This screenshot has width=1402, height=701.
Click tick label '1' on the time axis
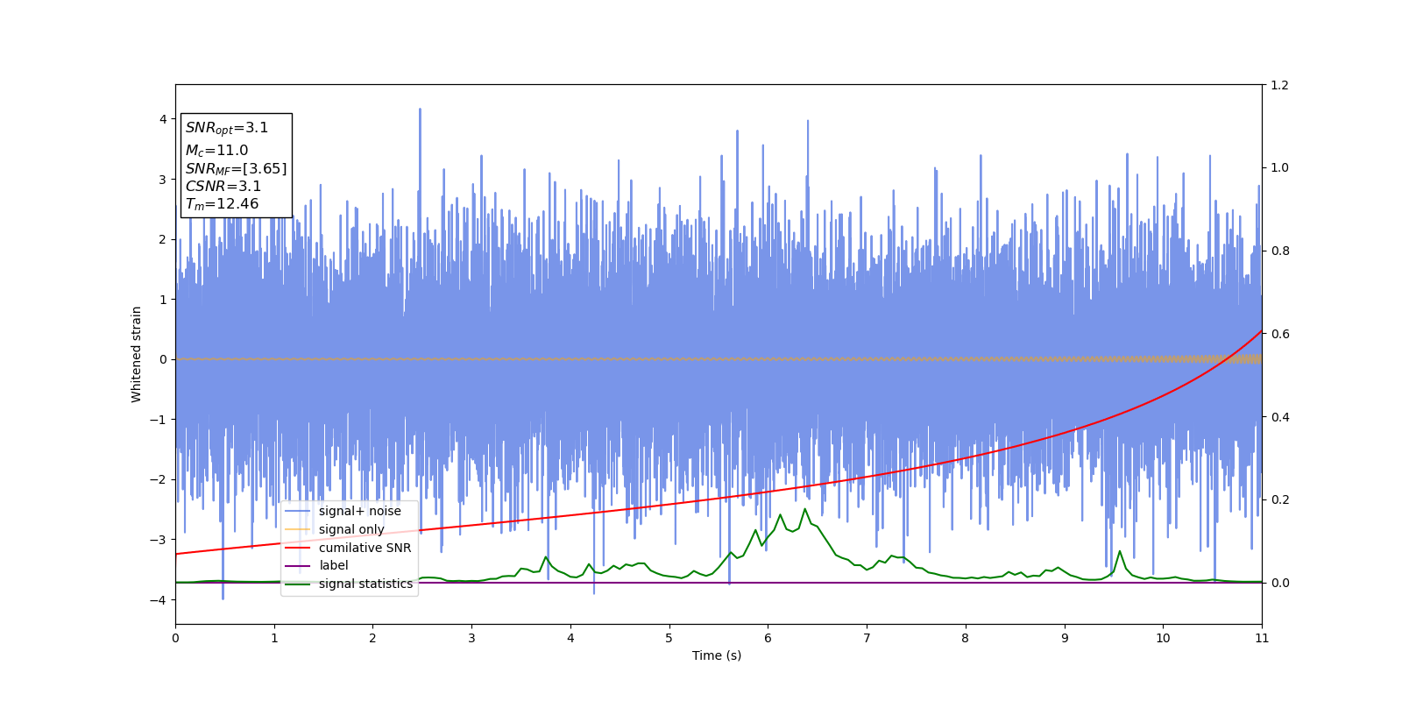pos(274,638)
